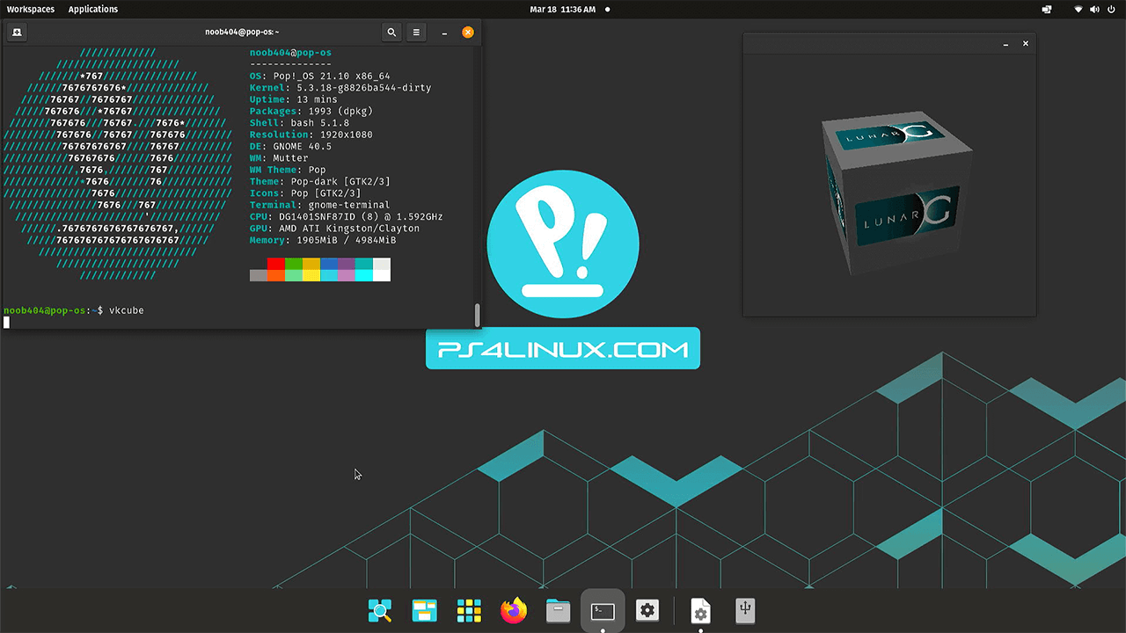
Task: Click the terminal vertical scrollbar
Action: click(478, 315)
